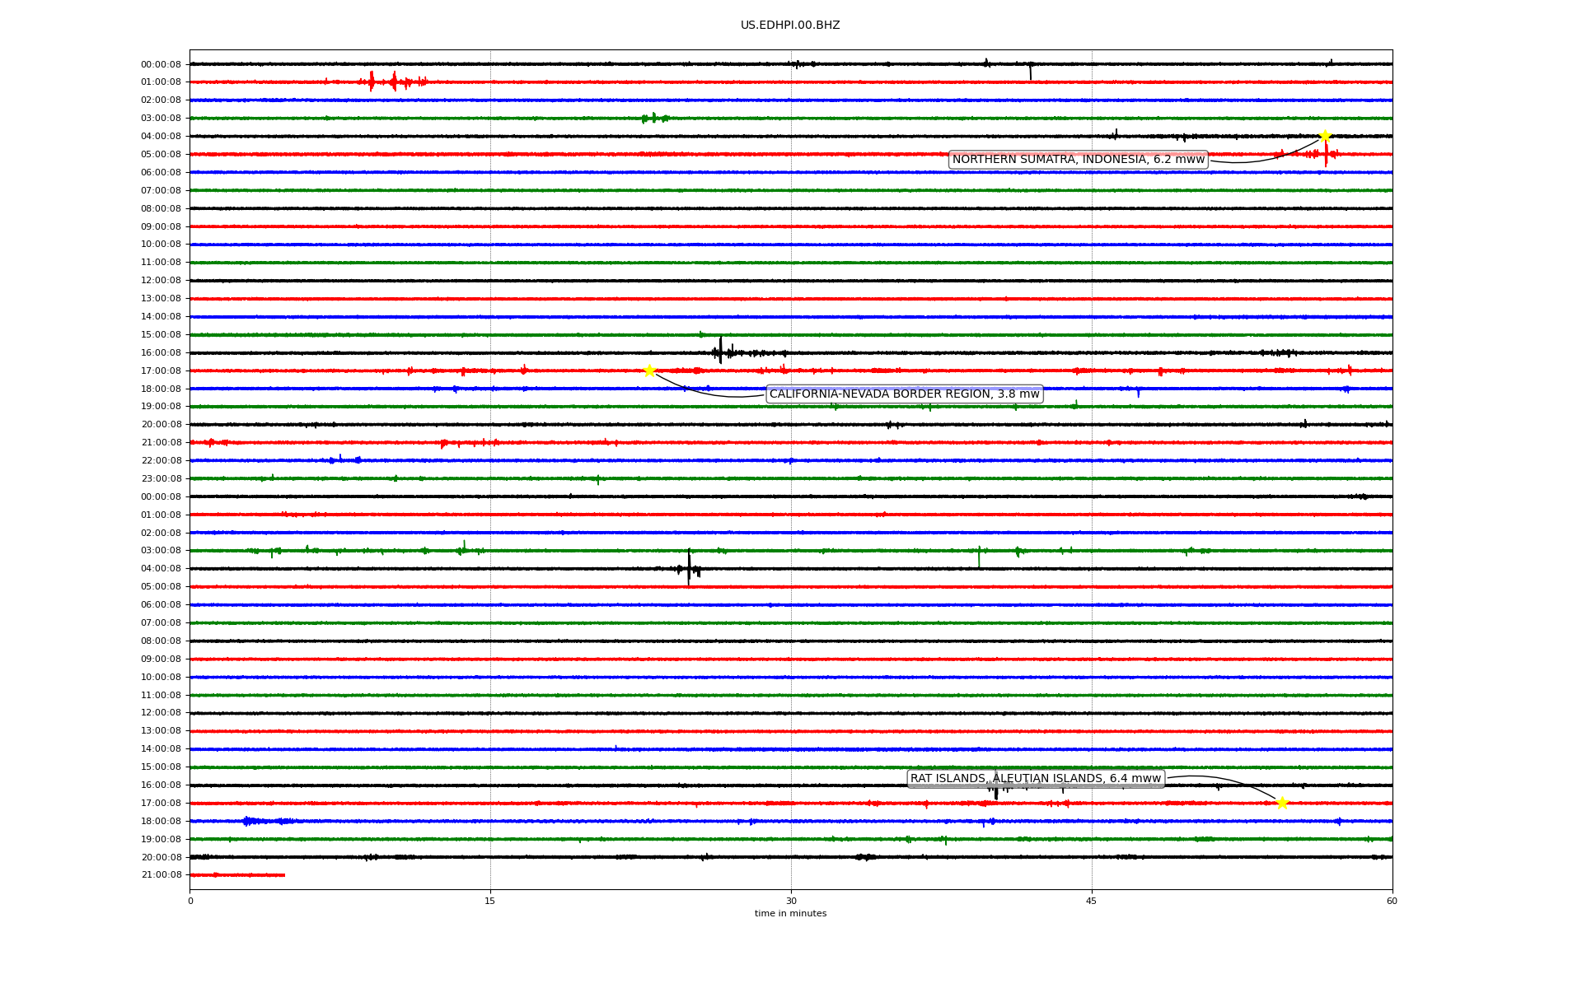This screenshot has height=988, width=1582.
Task: Click the yellow star on California-Nevada event
Action: [x=649, y=370]
